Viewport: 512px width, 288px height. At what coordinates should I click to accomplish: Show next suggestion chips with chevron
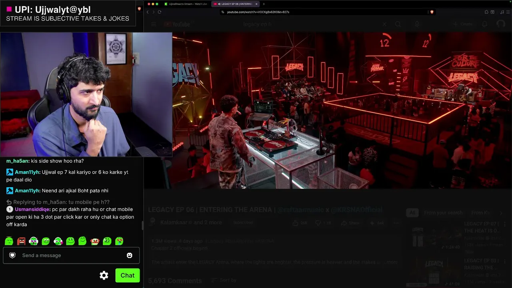501,213
